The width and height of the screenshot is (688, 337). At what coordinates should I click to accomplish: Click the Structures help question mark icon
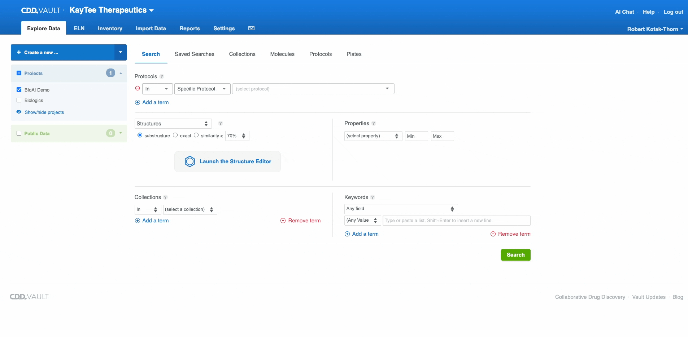tap(221, 123)
